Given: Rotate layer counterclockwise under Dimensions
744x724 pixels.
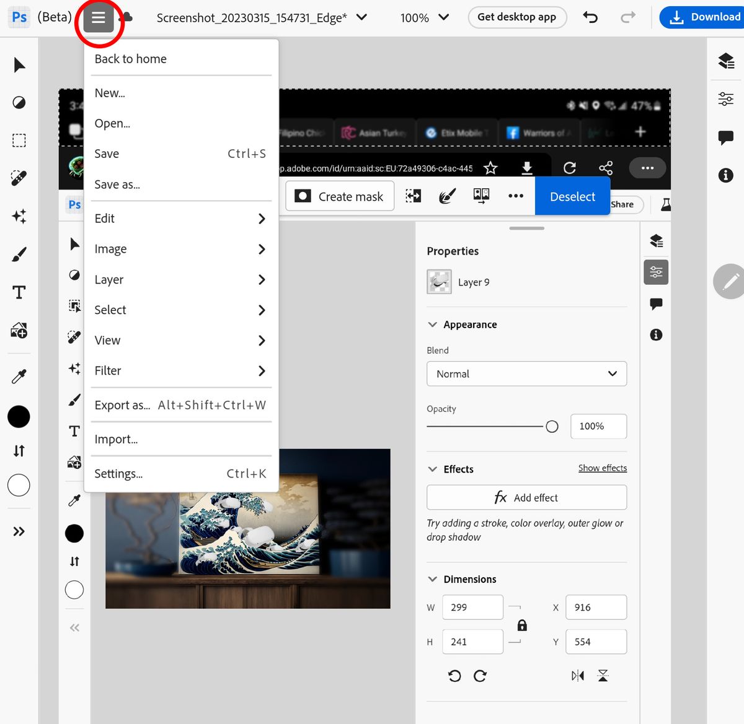Looking at the screenshot, I should [454, 676].
